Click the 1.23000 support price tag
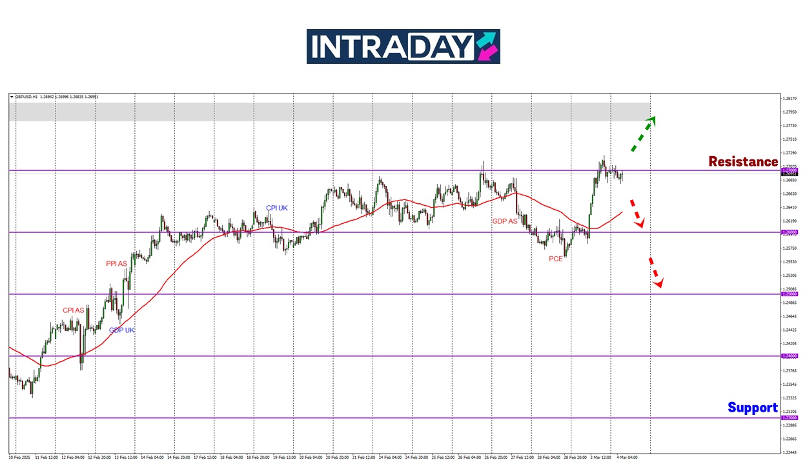The image size is (807, 462). pyautogui.click(x=790, y=418)
